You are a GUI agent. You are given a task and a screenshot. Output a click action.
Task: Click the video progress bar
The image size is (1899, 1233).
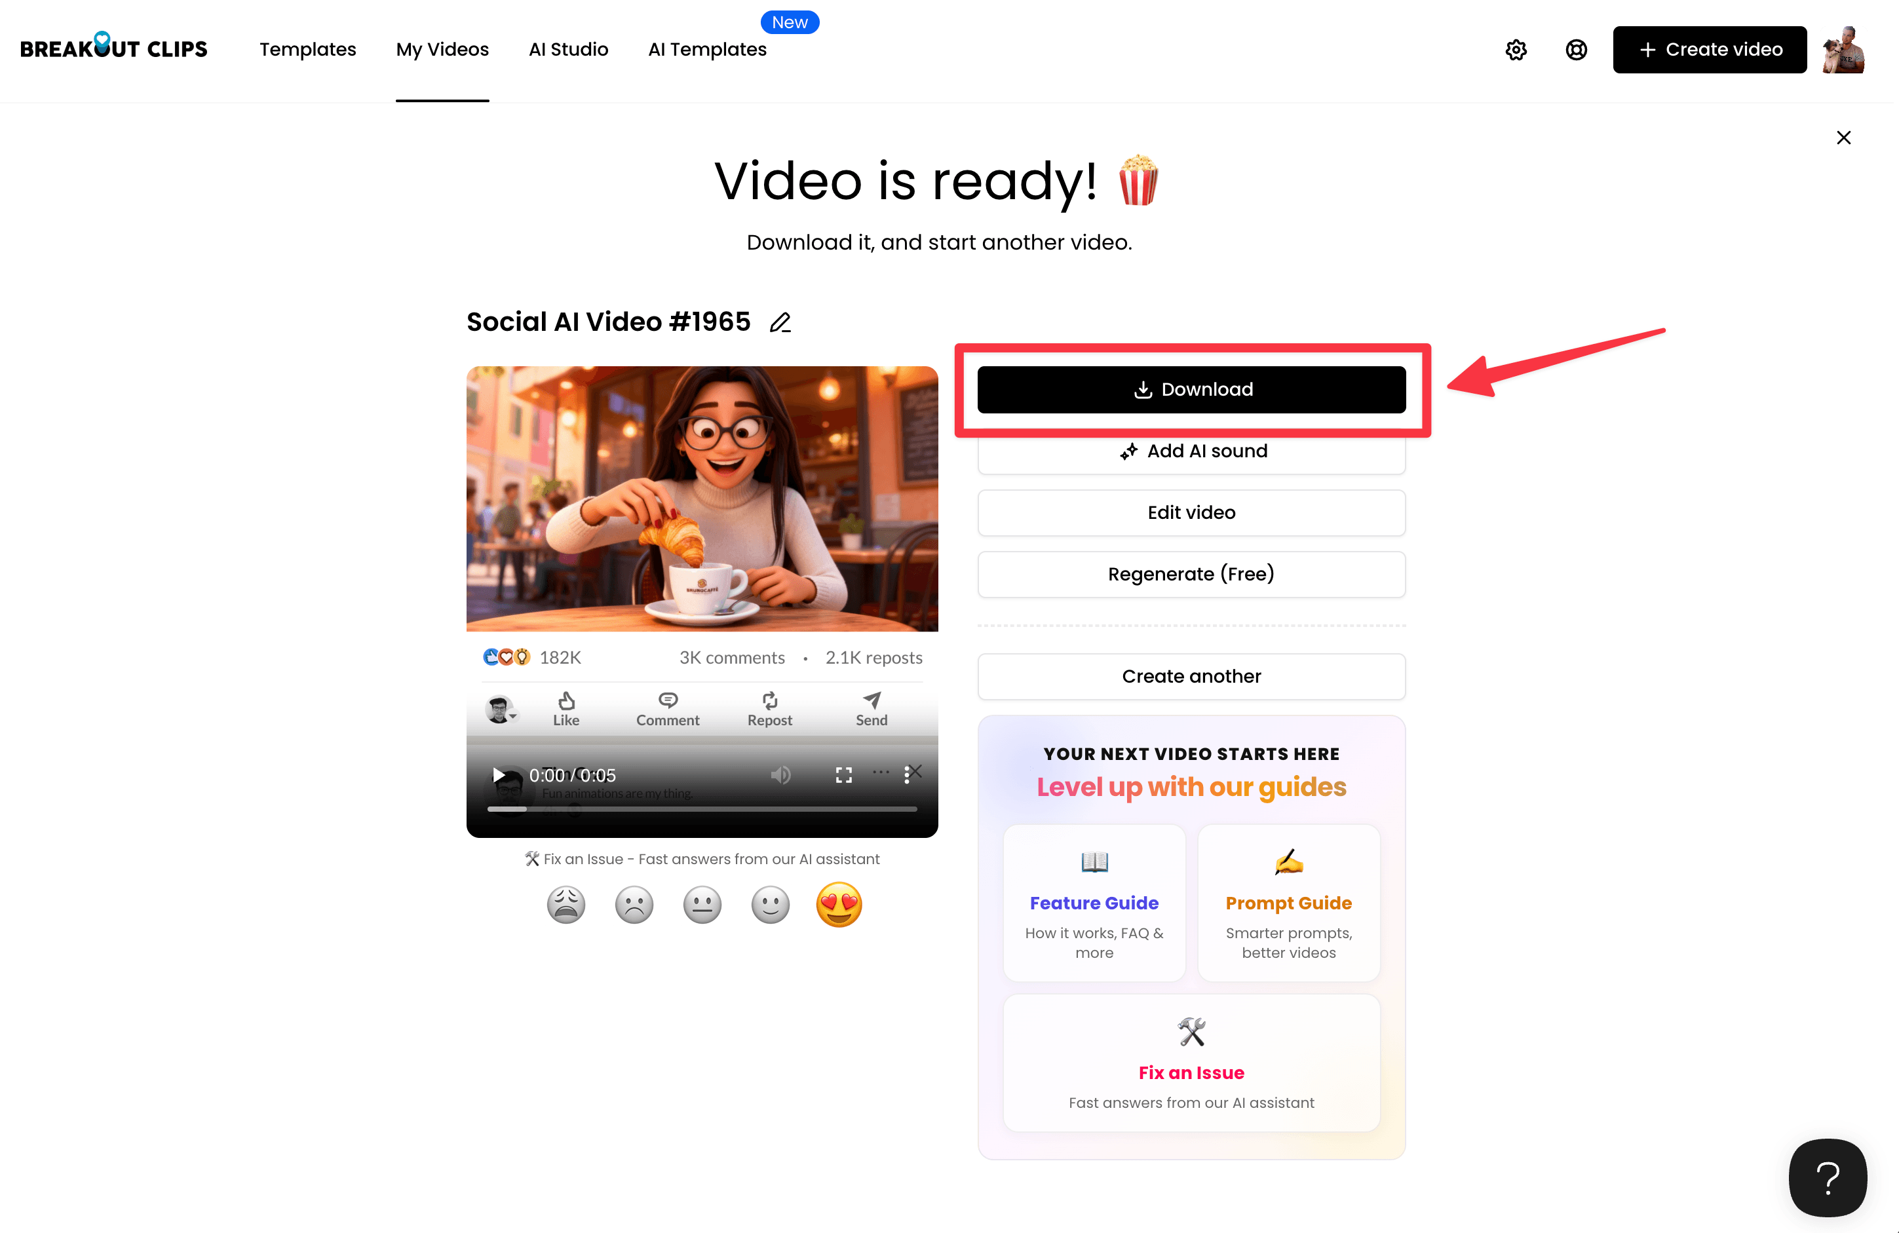click(x=702, y=808)
